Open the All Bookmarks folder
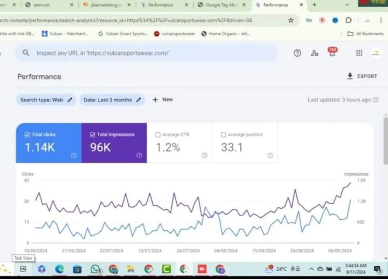Screen dimensions: 388x279 [x=366, y=34]
